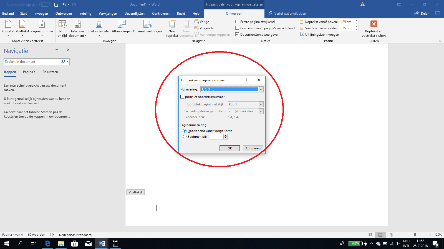The width and height of the screenshot is (444, 249).
Task: Click Annuleren to cancel dialog
Action: tap(253, 148)
